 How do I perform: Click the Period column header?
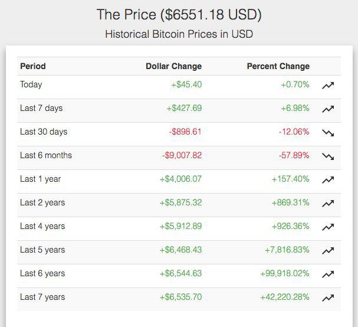pos(33,66)
